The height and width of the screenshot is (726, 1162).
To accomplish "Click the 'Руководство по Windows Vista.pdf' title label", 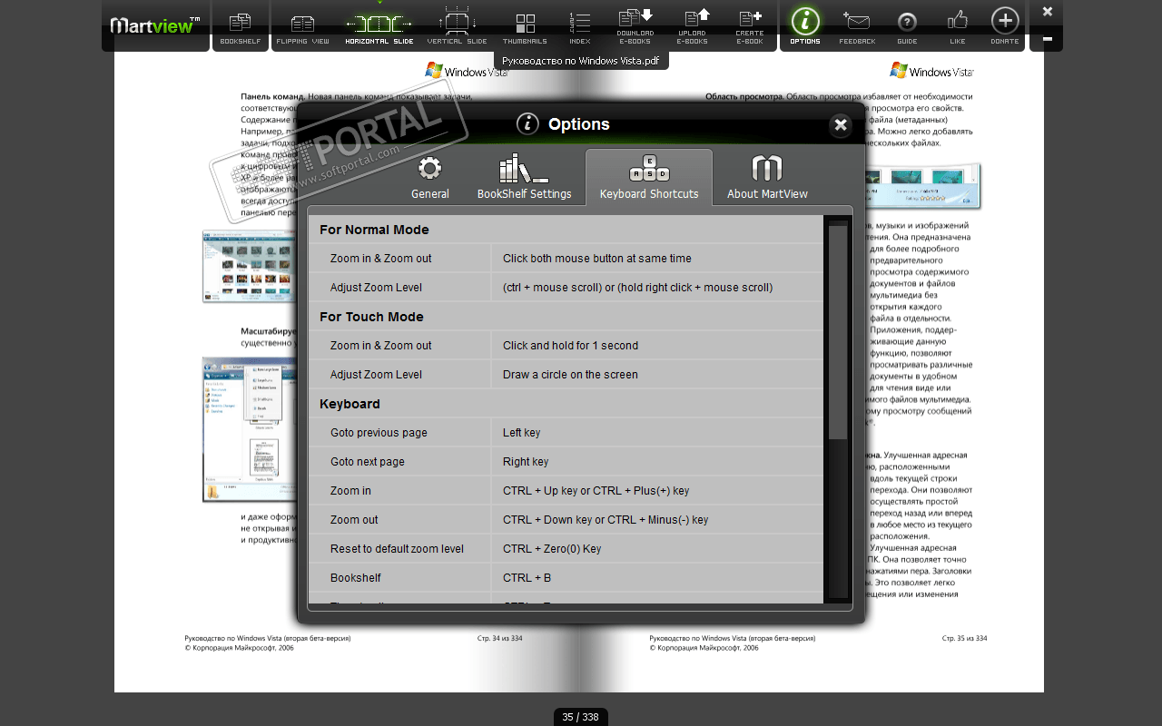I will pos(581,61).
